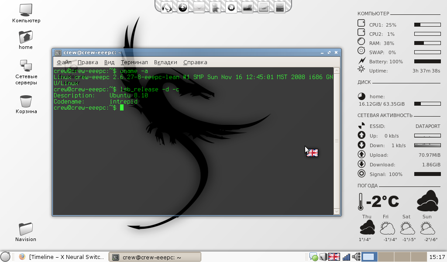Open the Компьютер desktop icon

click(26, 13)
